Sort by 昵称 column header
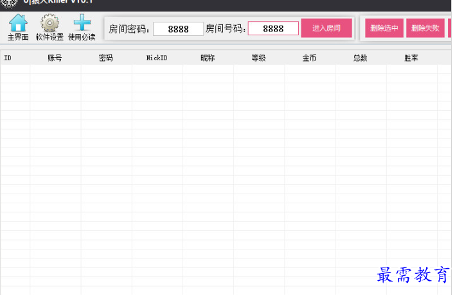Image resolution: width=455 pixels, height=295 pixels. 208,58
